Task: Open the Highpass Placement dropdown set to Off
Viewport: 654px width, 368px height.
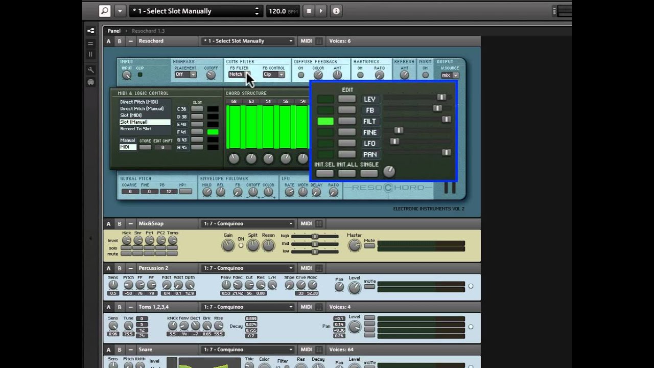Action: (x=185, y=75)
